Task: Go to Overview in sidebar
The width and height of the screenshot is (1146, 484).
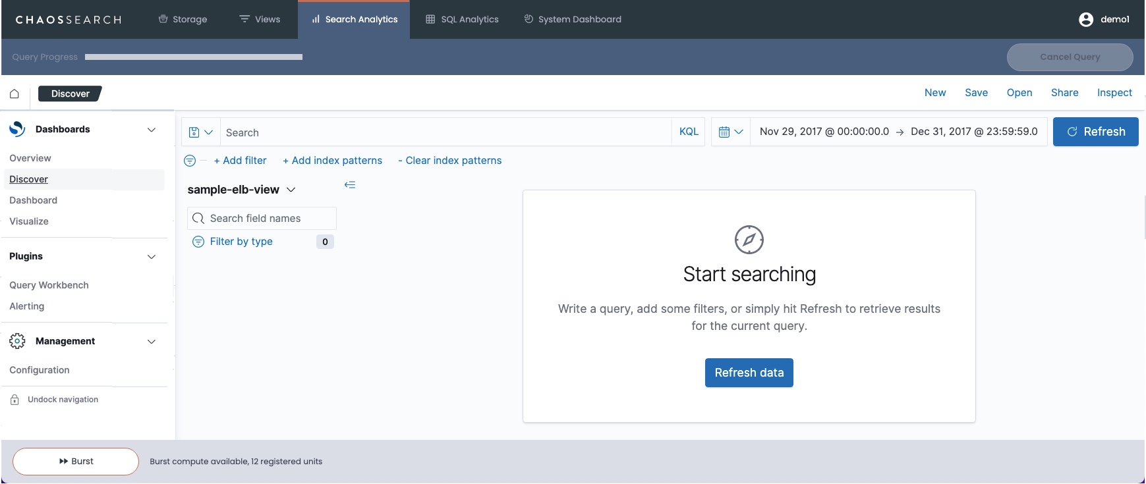Action: pos(30,158)
